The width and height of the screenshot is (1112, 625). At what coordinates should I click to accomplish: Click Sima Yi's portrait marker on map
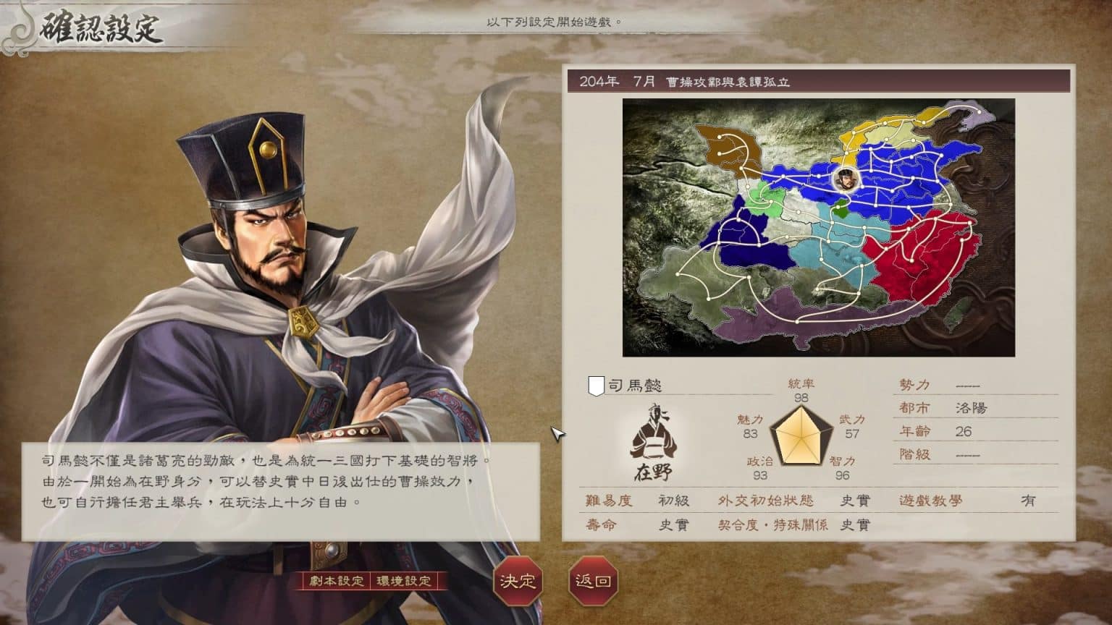click(844, 179)
